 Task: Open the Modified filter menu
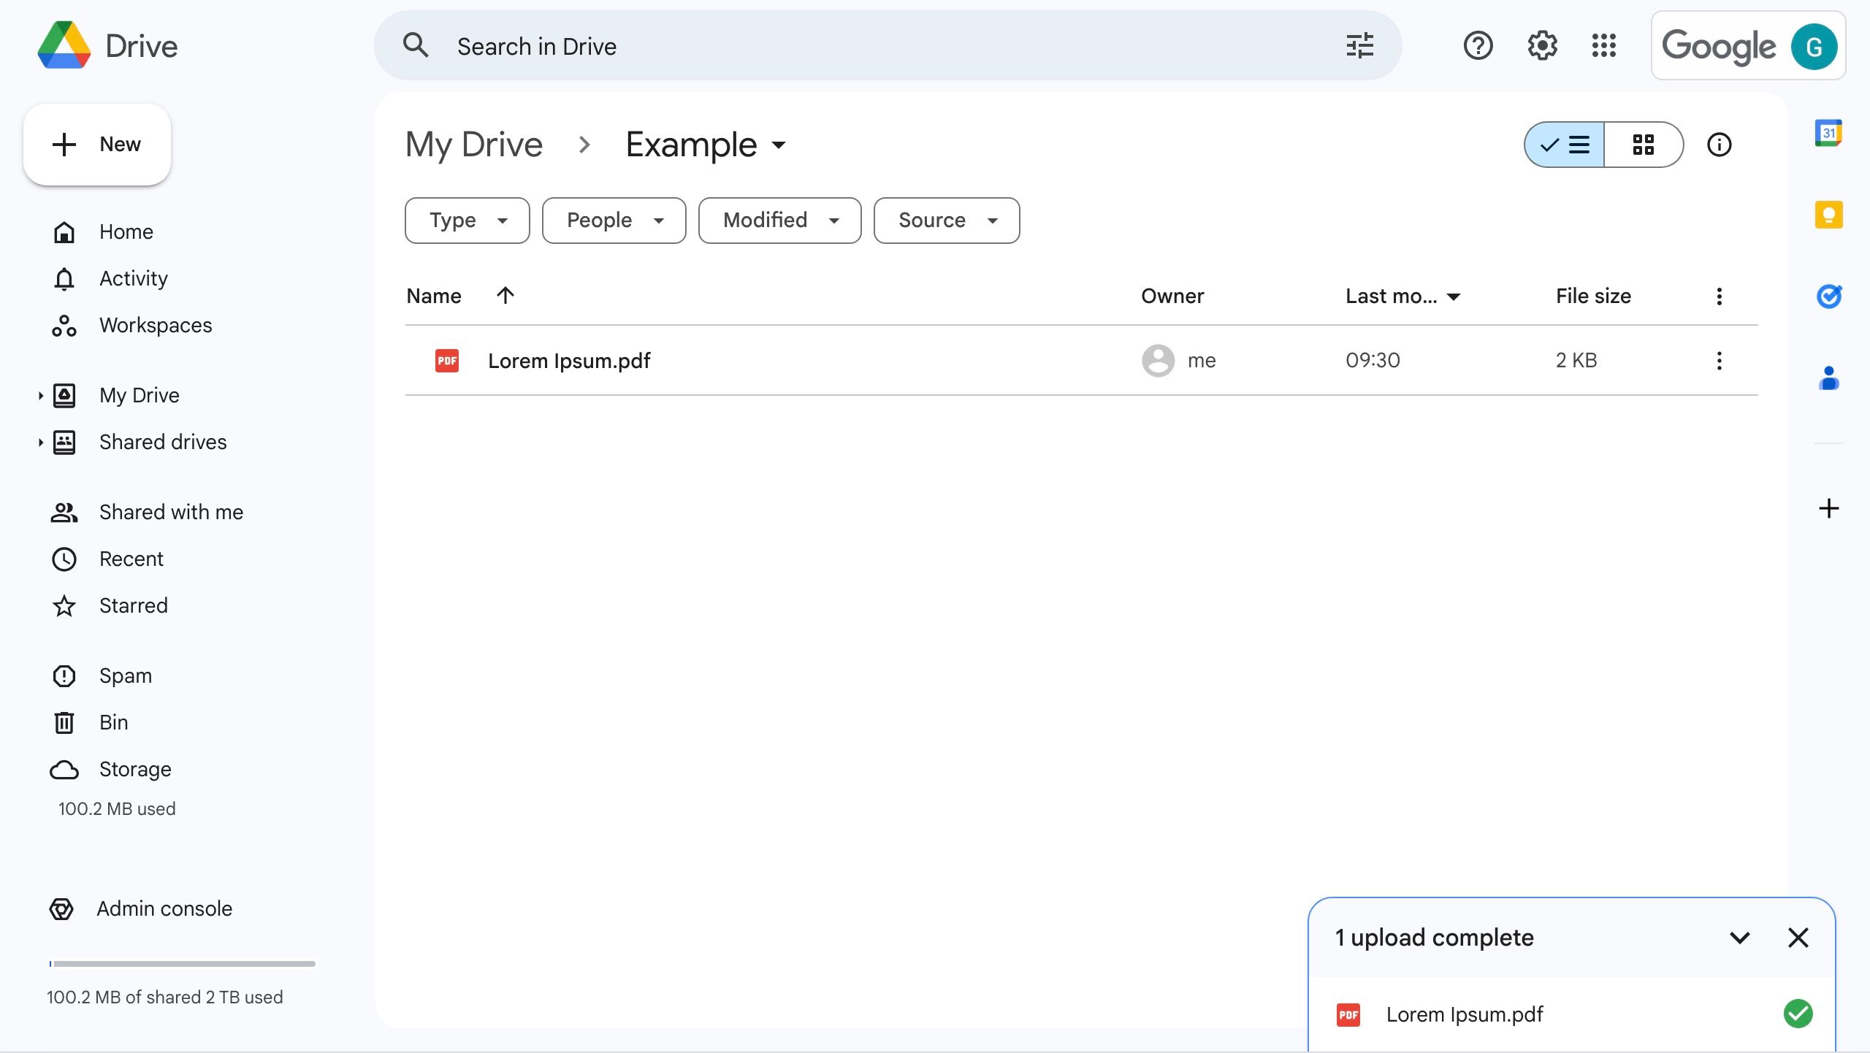point(779,220)
